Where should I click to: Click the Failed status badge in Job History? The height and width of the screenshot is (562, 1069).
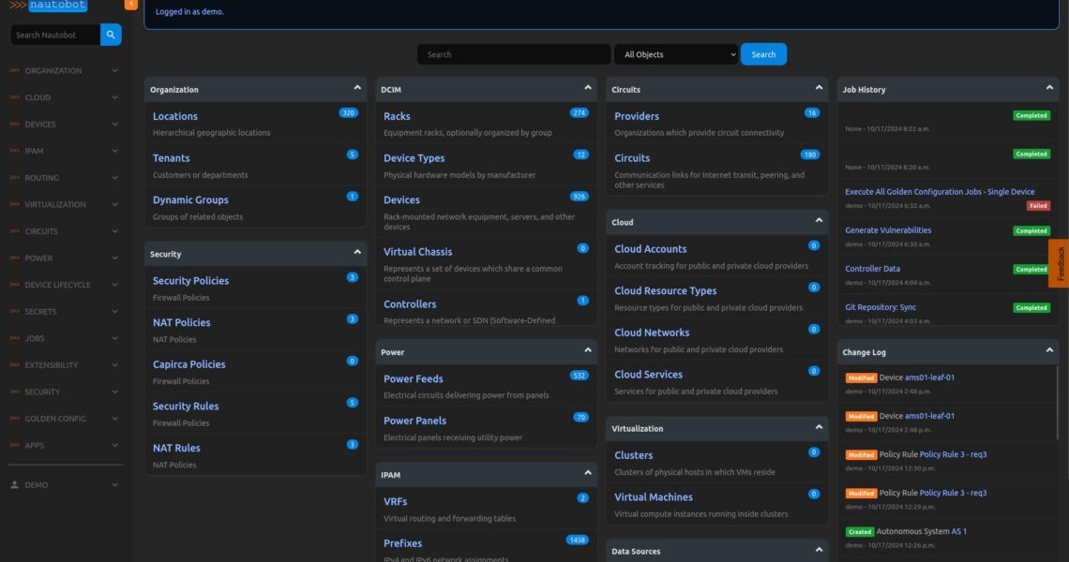tap(1038, 205)
